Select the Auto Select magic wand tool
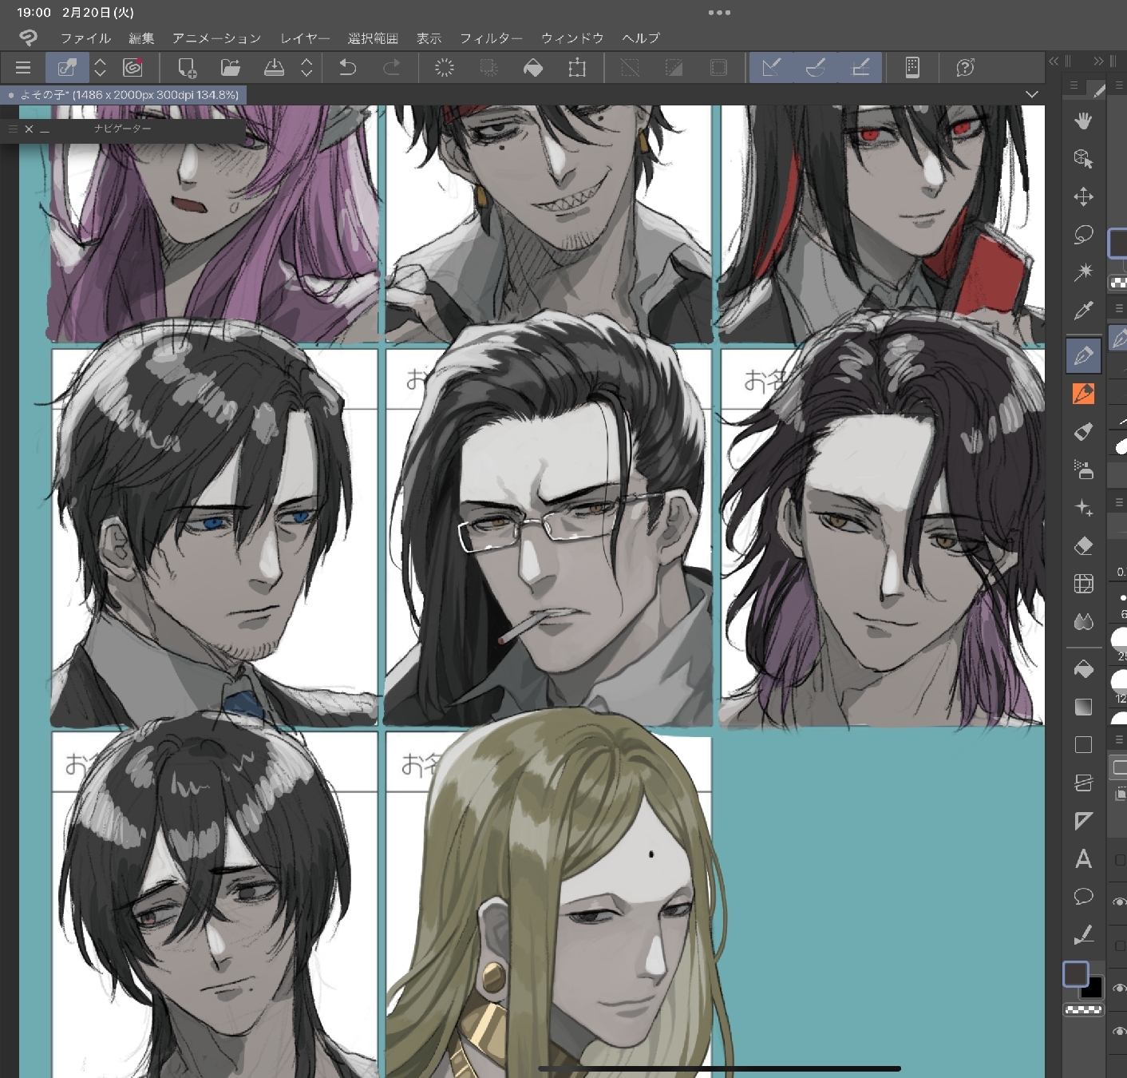Screen dimensions: 1127x1078 [1083, 272]
